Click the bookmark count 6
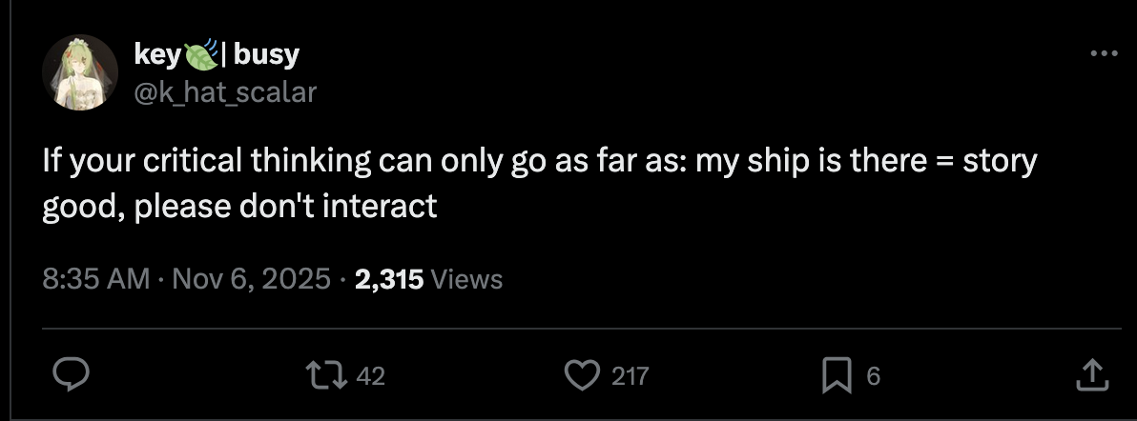The width and height of the screenshot is (1137, 421). point(873,376)
